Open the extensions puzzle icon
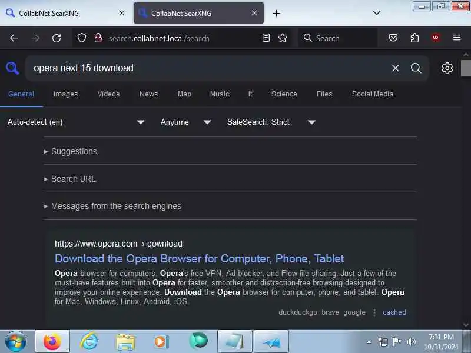The height and width of the screenshot is (353, 471). [x=414, y=38]
